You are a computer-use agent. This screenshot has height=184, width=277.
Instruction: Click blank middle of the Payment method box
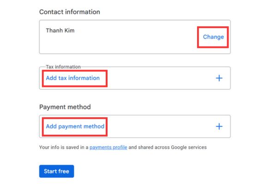[x=157, y=126]
